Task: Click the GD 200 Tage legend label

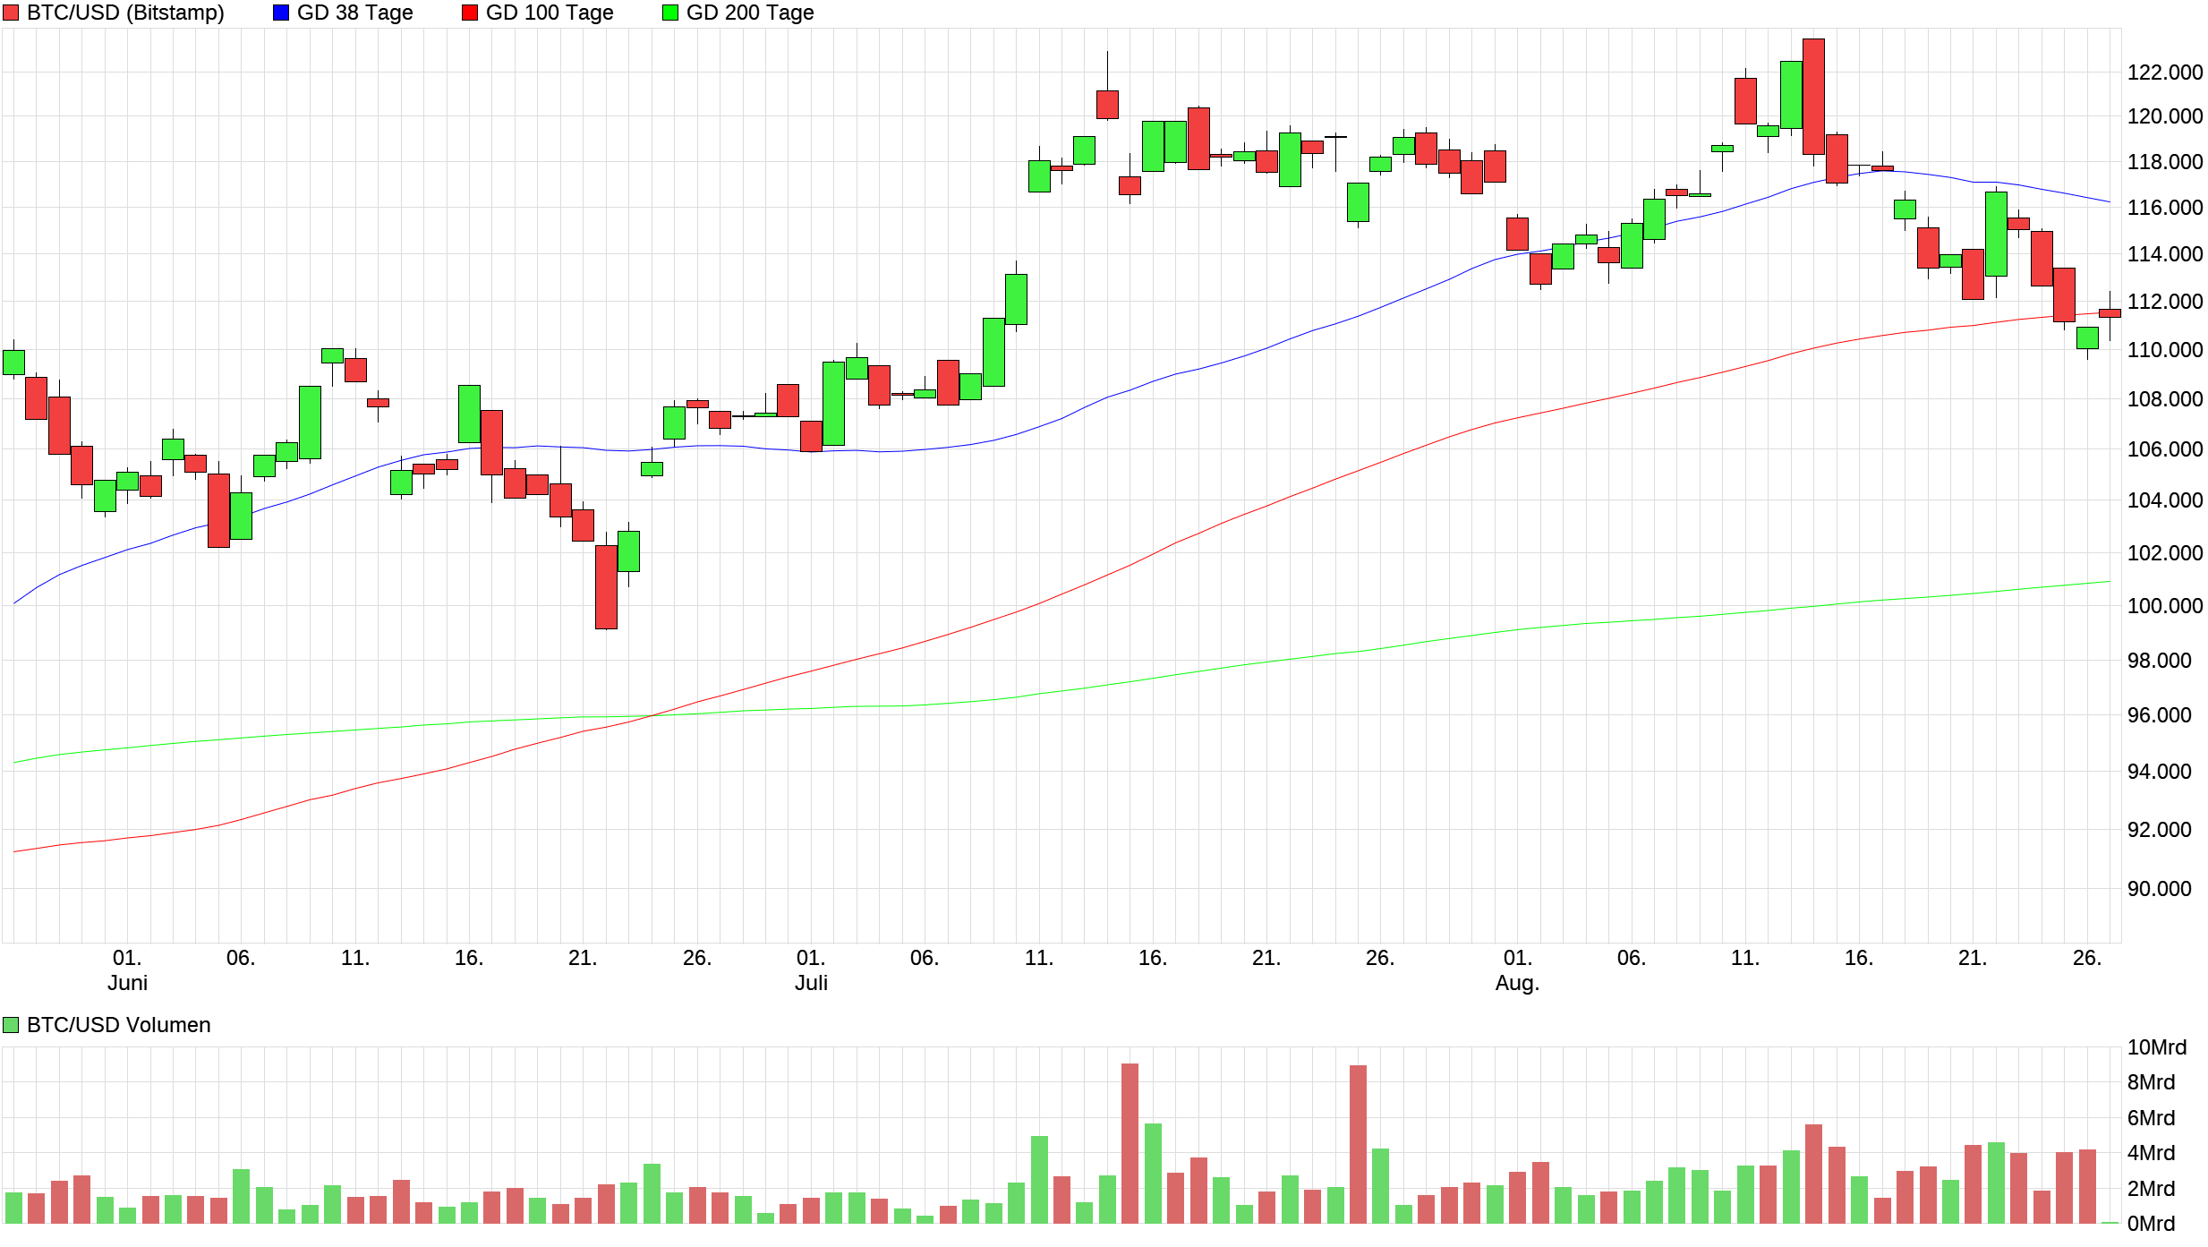Action: pyautogui.click(x=750, y=13)
